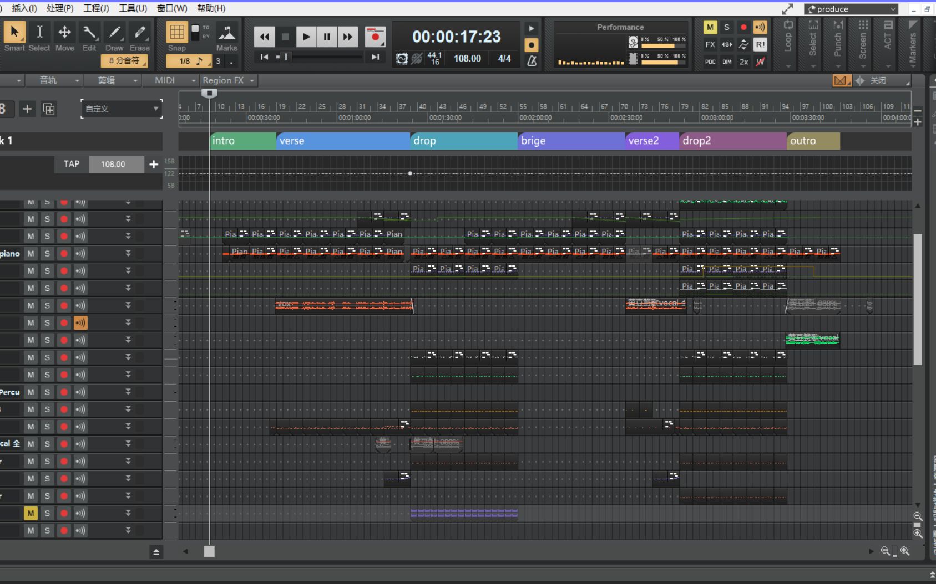Fast forward the transport
This screenshot has width=936, height=584.
click(347, 37)
